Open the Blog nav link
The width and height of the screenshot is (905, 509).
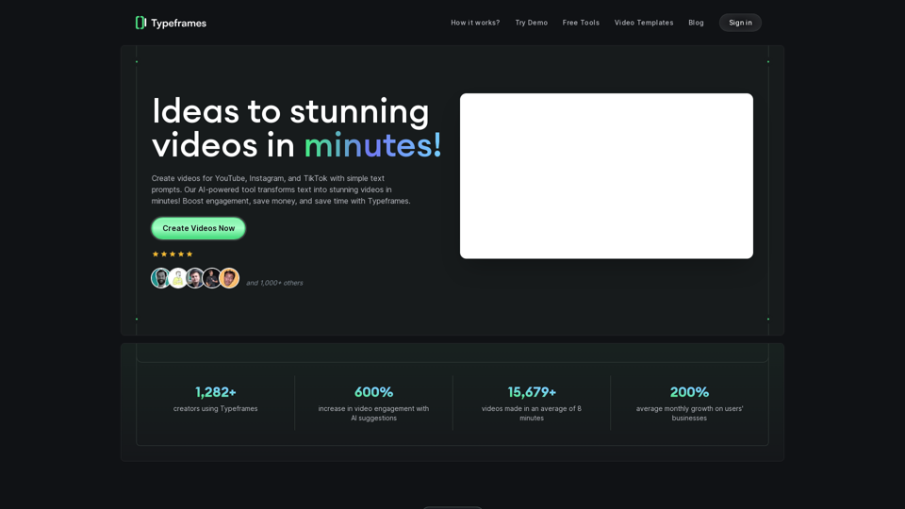[696, 23]
